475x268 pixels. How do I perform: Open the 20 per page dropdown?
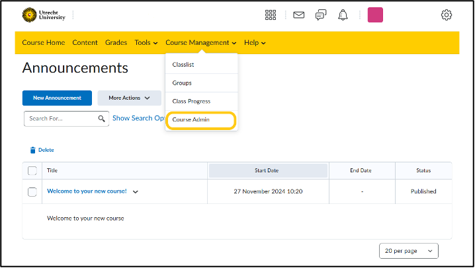(x=409, y=251)
